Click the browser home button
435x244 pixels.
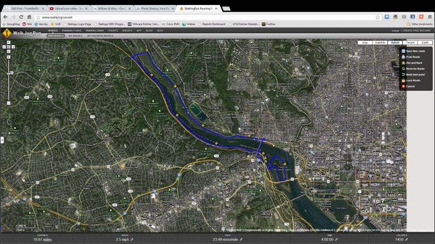point(29,17)
